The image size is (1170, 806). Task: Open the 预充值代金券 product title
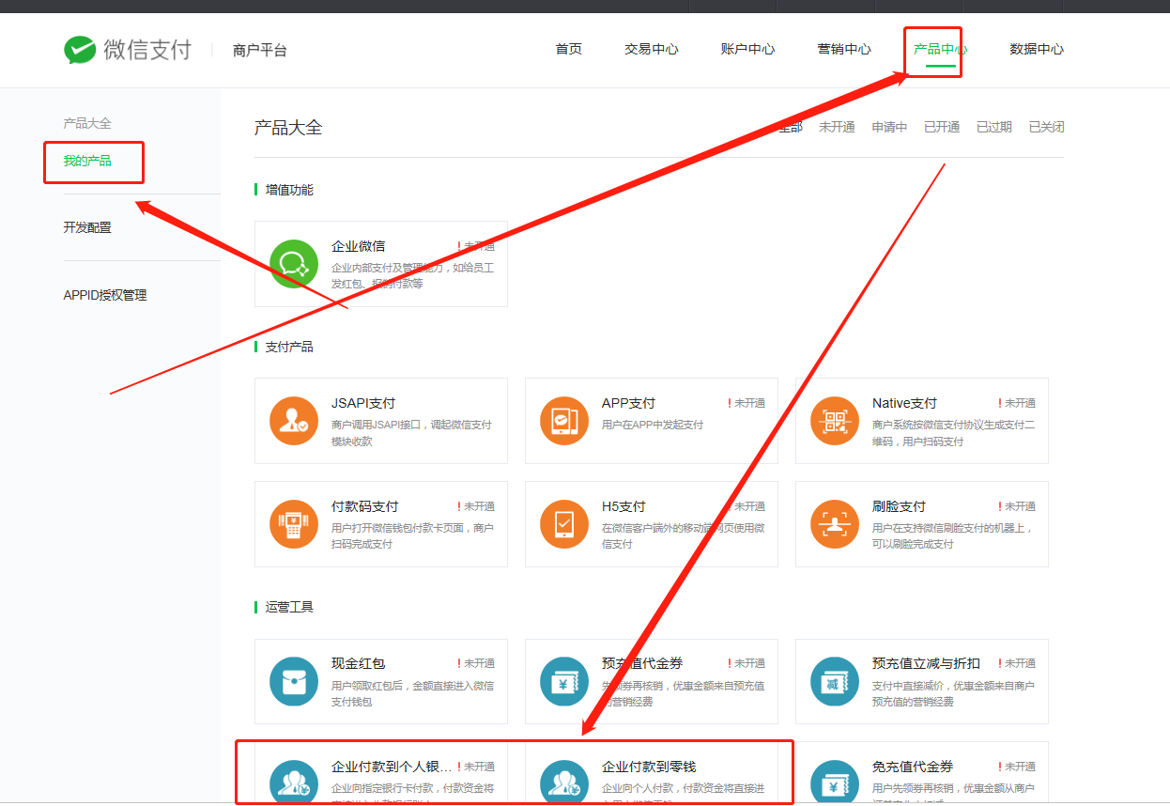click(x=642, y=663)
